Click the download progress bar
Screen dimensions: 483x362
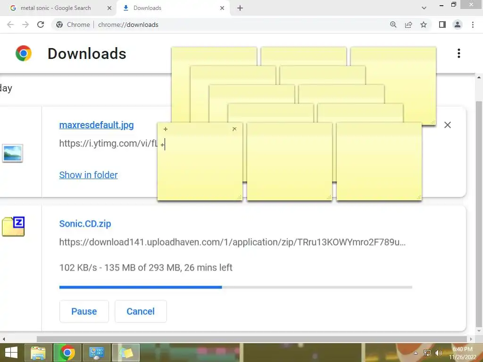tap(236, 287)
